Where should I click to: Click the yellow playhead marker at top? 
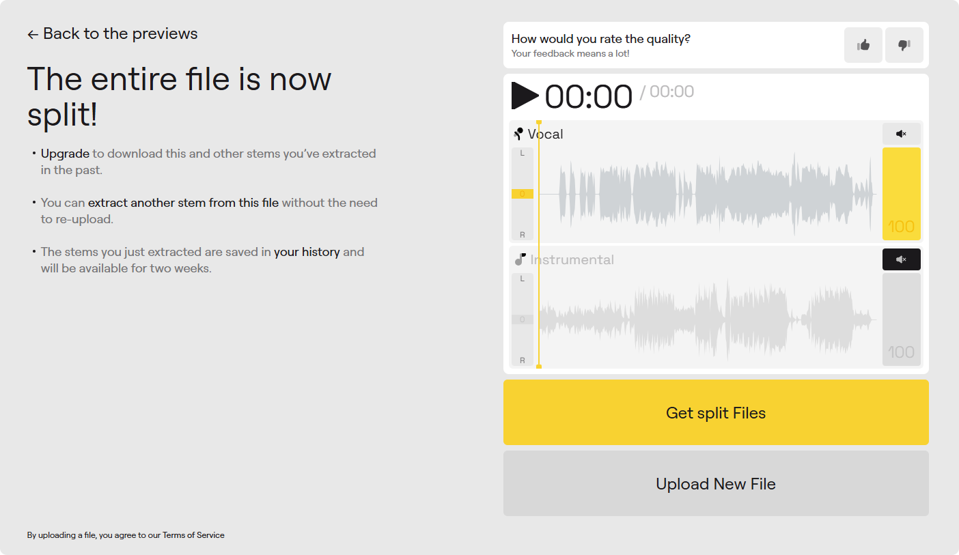[539, 122]
